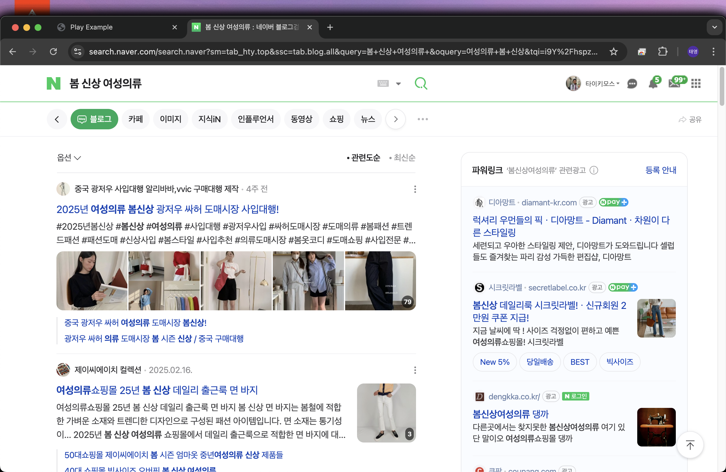This screenshot has height=472, width=726.
Task: Show next search category tabs
Action: click(x=396, y=119)
